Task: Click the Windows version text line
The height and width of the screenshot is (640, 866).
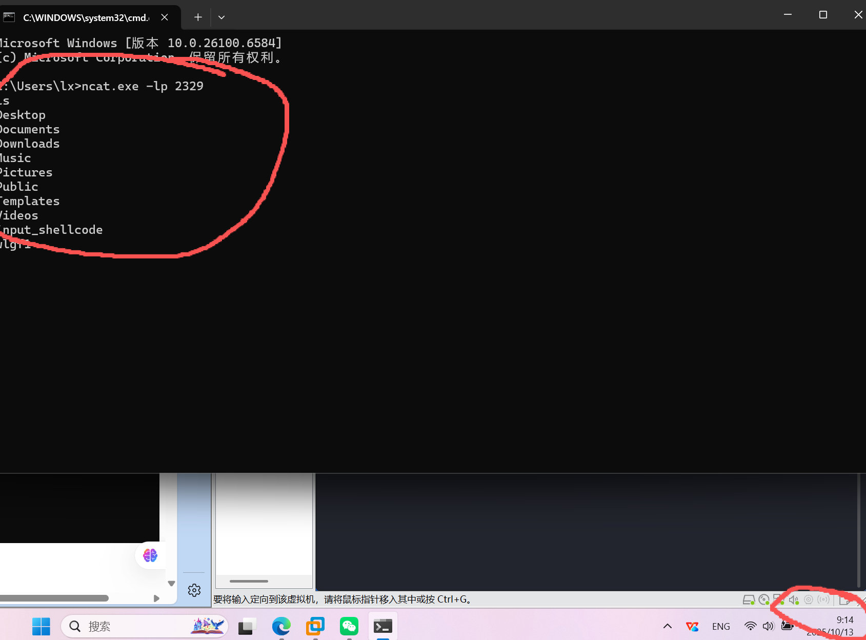Action: point(141,43)
